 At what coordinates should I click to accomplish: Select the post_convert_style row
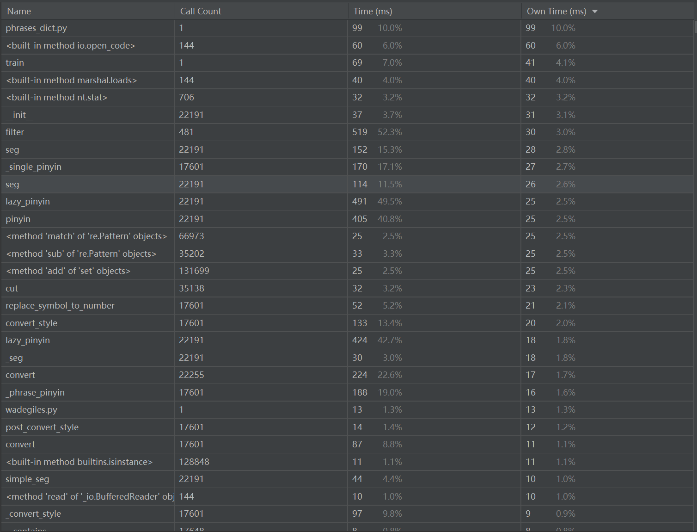coord(42,427)
